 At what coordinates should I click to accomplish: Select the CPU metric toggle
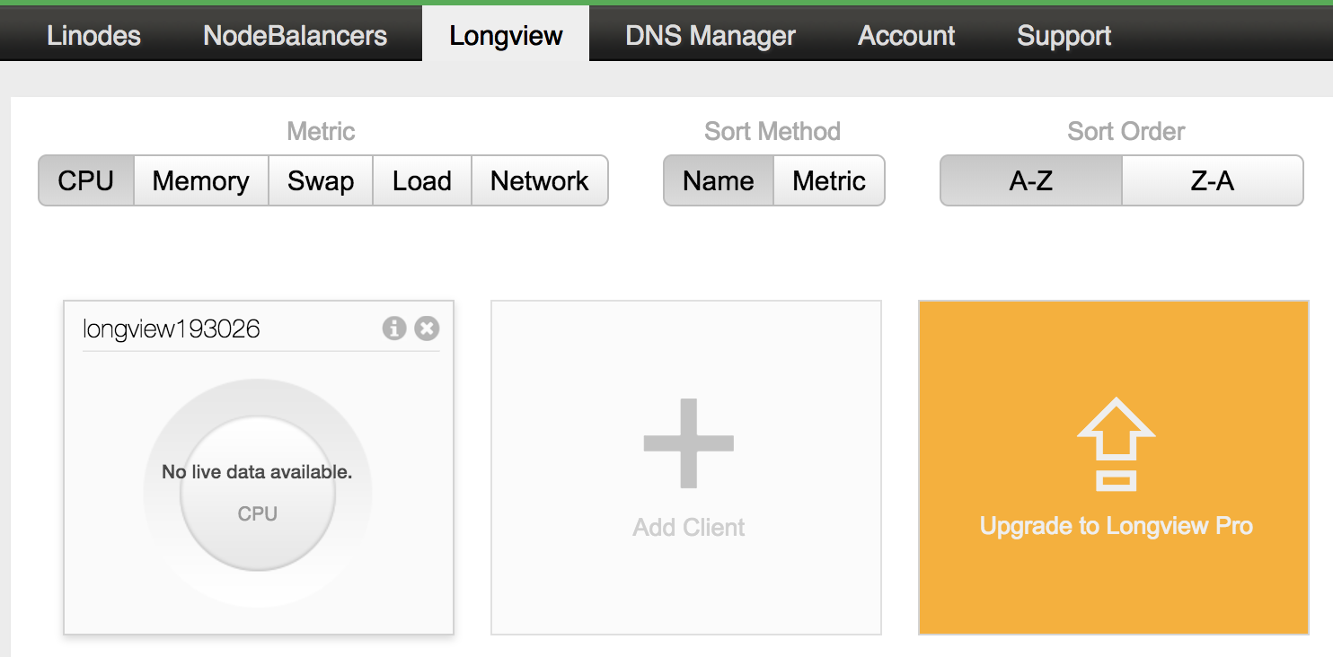pos(86,181)
